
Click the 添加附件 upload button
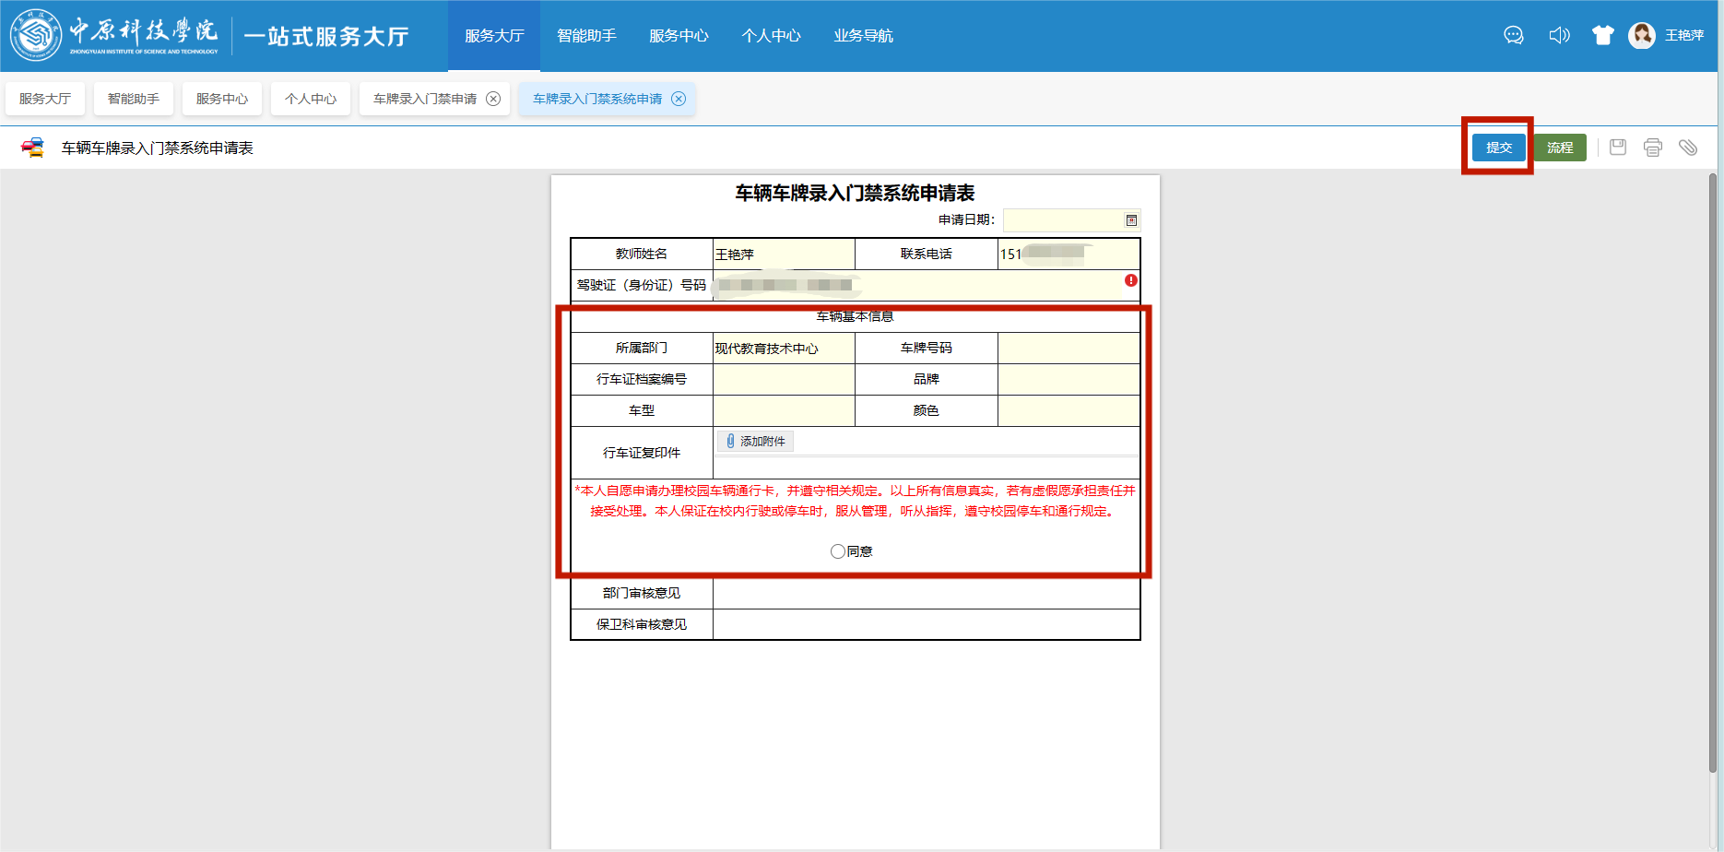755,442
